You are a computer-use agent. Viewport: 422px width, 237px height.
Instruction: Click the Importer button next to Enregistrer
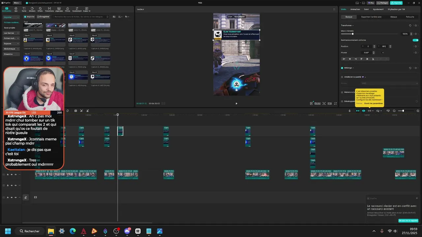pyautogui.click(x=29, y=17)
